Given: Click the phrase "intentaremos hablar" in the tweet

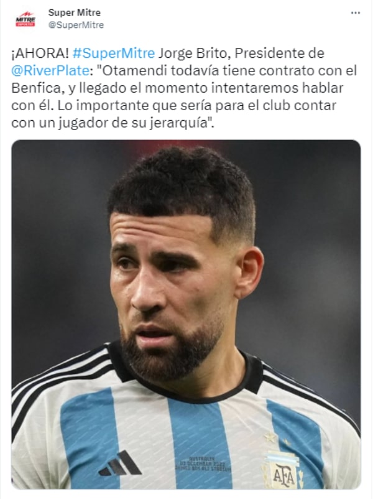Looking at the screenshot, I should coord(277,88).
